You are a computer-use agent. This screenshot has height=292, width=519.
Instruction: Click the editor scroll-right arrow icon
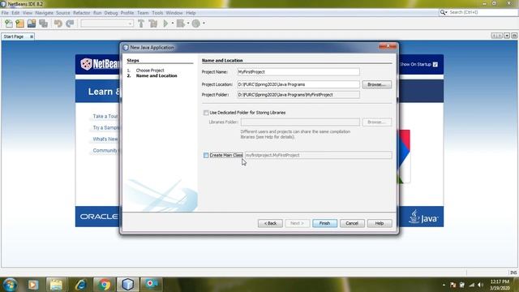(500, 36)
